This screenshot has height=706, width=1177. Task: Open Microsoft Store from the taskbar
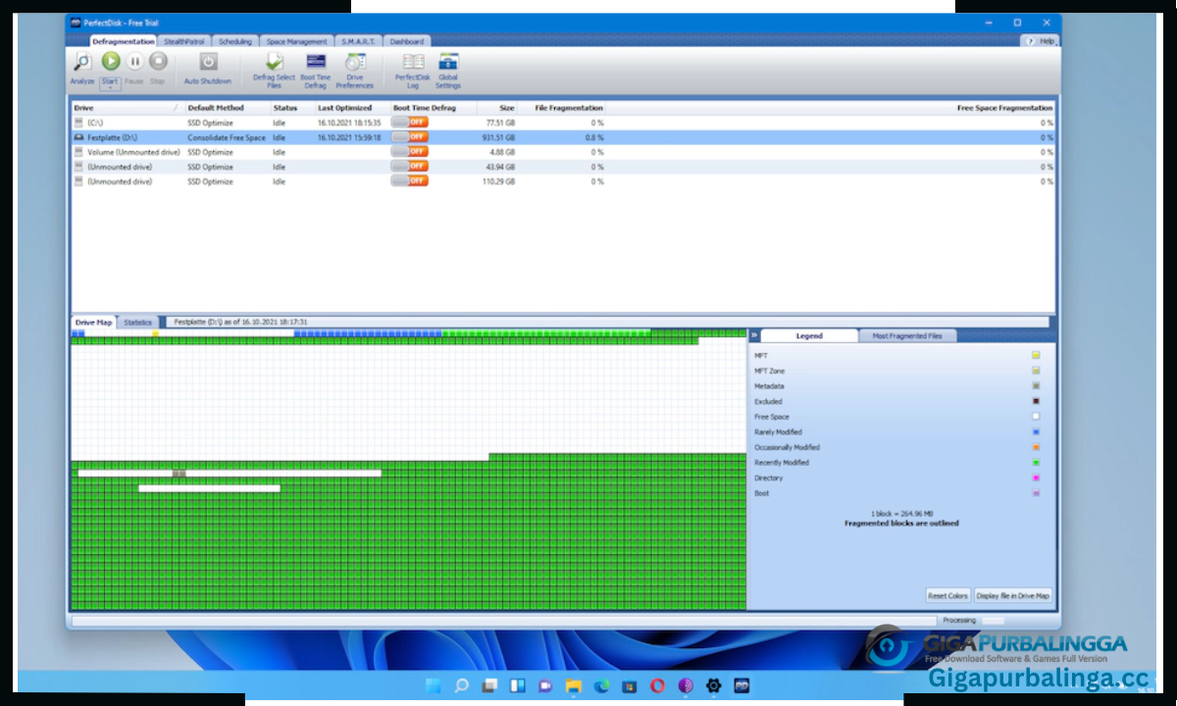coord(629,685)
